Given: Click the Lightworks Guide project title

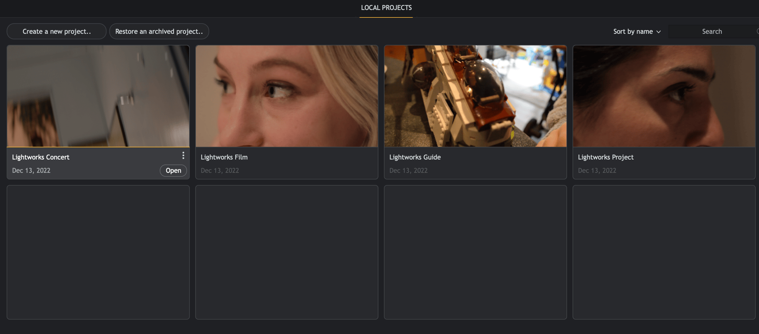Looking at the screenshot, I should click(415, 157).
